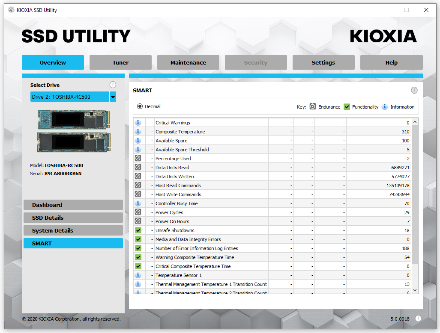Image resolution: width=440 pixels, height=333 pixels.
Task: Click the Functionality key check icon in legend
Action: [347, 107]
